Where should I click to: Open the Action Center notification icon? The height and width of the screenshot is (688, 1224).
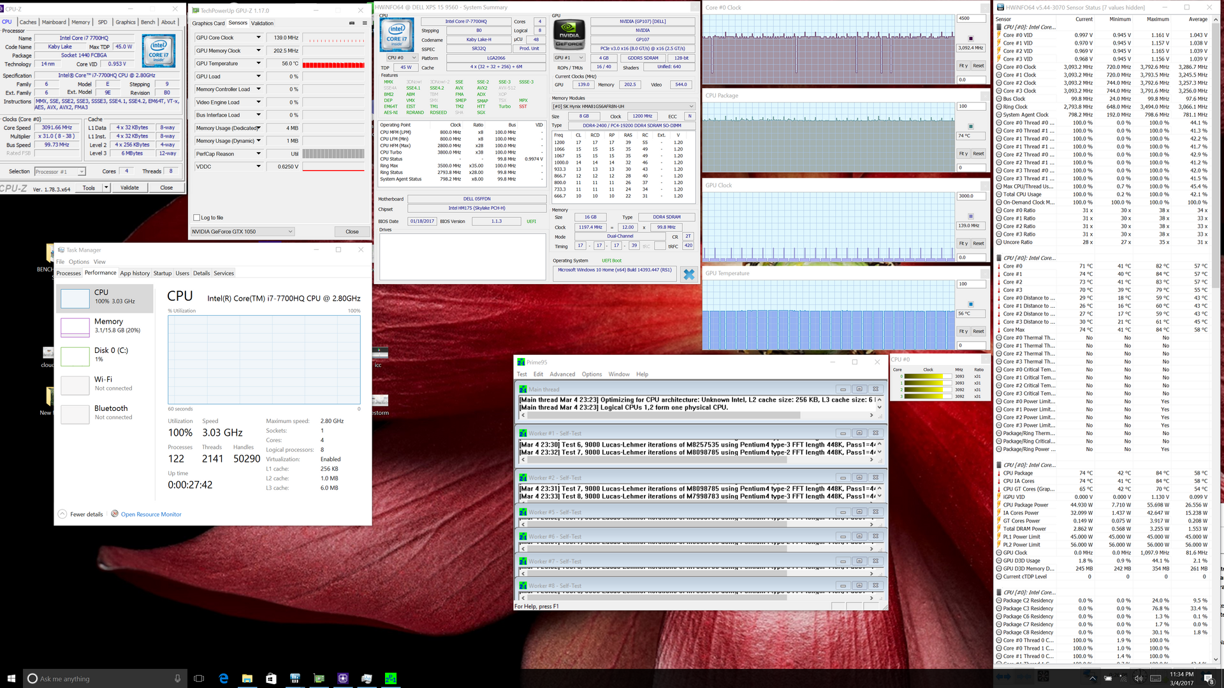(1208, 678)
